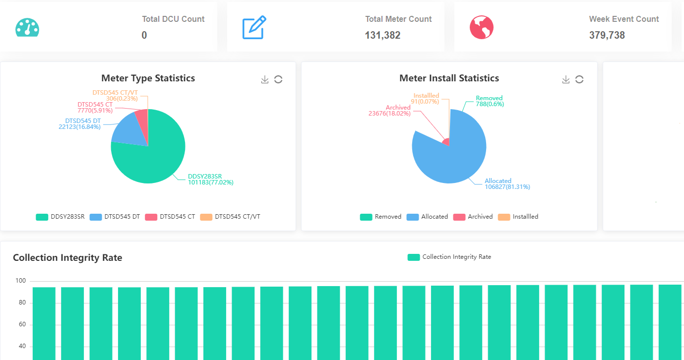Click the DTSD545 DT 22123(16.84%) pie label
This screenshot has height=360, width=684.
80,124
